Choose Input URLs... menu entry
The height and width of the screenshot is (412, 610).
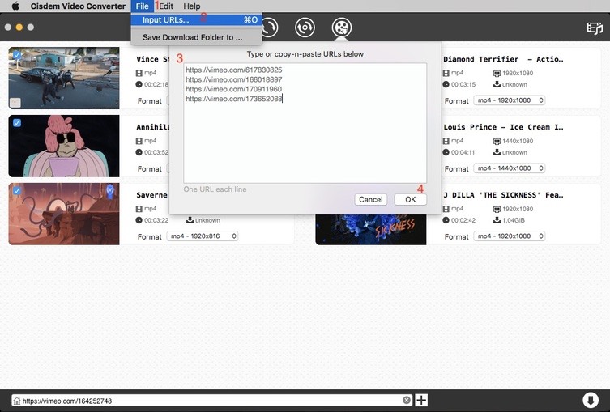point(197,19)
